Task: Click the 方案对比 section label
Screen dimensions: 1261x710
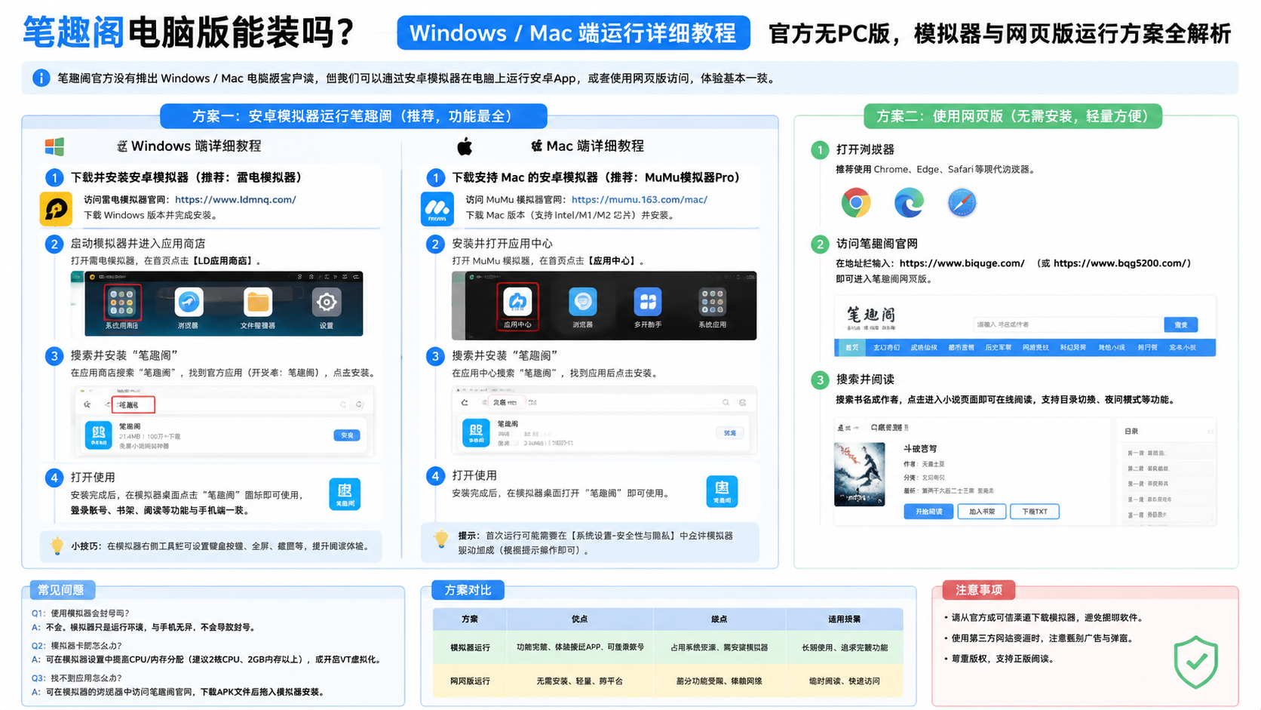Action: coord(468,590)
